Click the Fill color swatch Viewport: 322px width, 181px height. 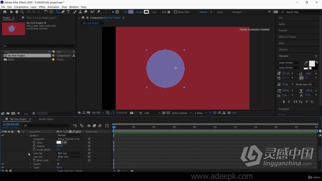click(131, 12)
